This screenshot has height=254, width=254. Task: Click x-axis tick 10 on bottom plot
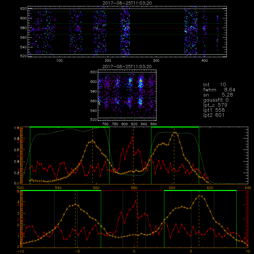pos(248,251)
